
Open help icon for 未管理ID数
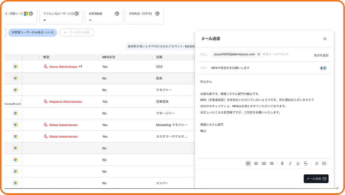(x=117, y=14)
